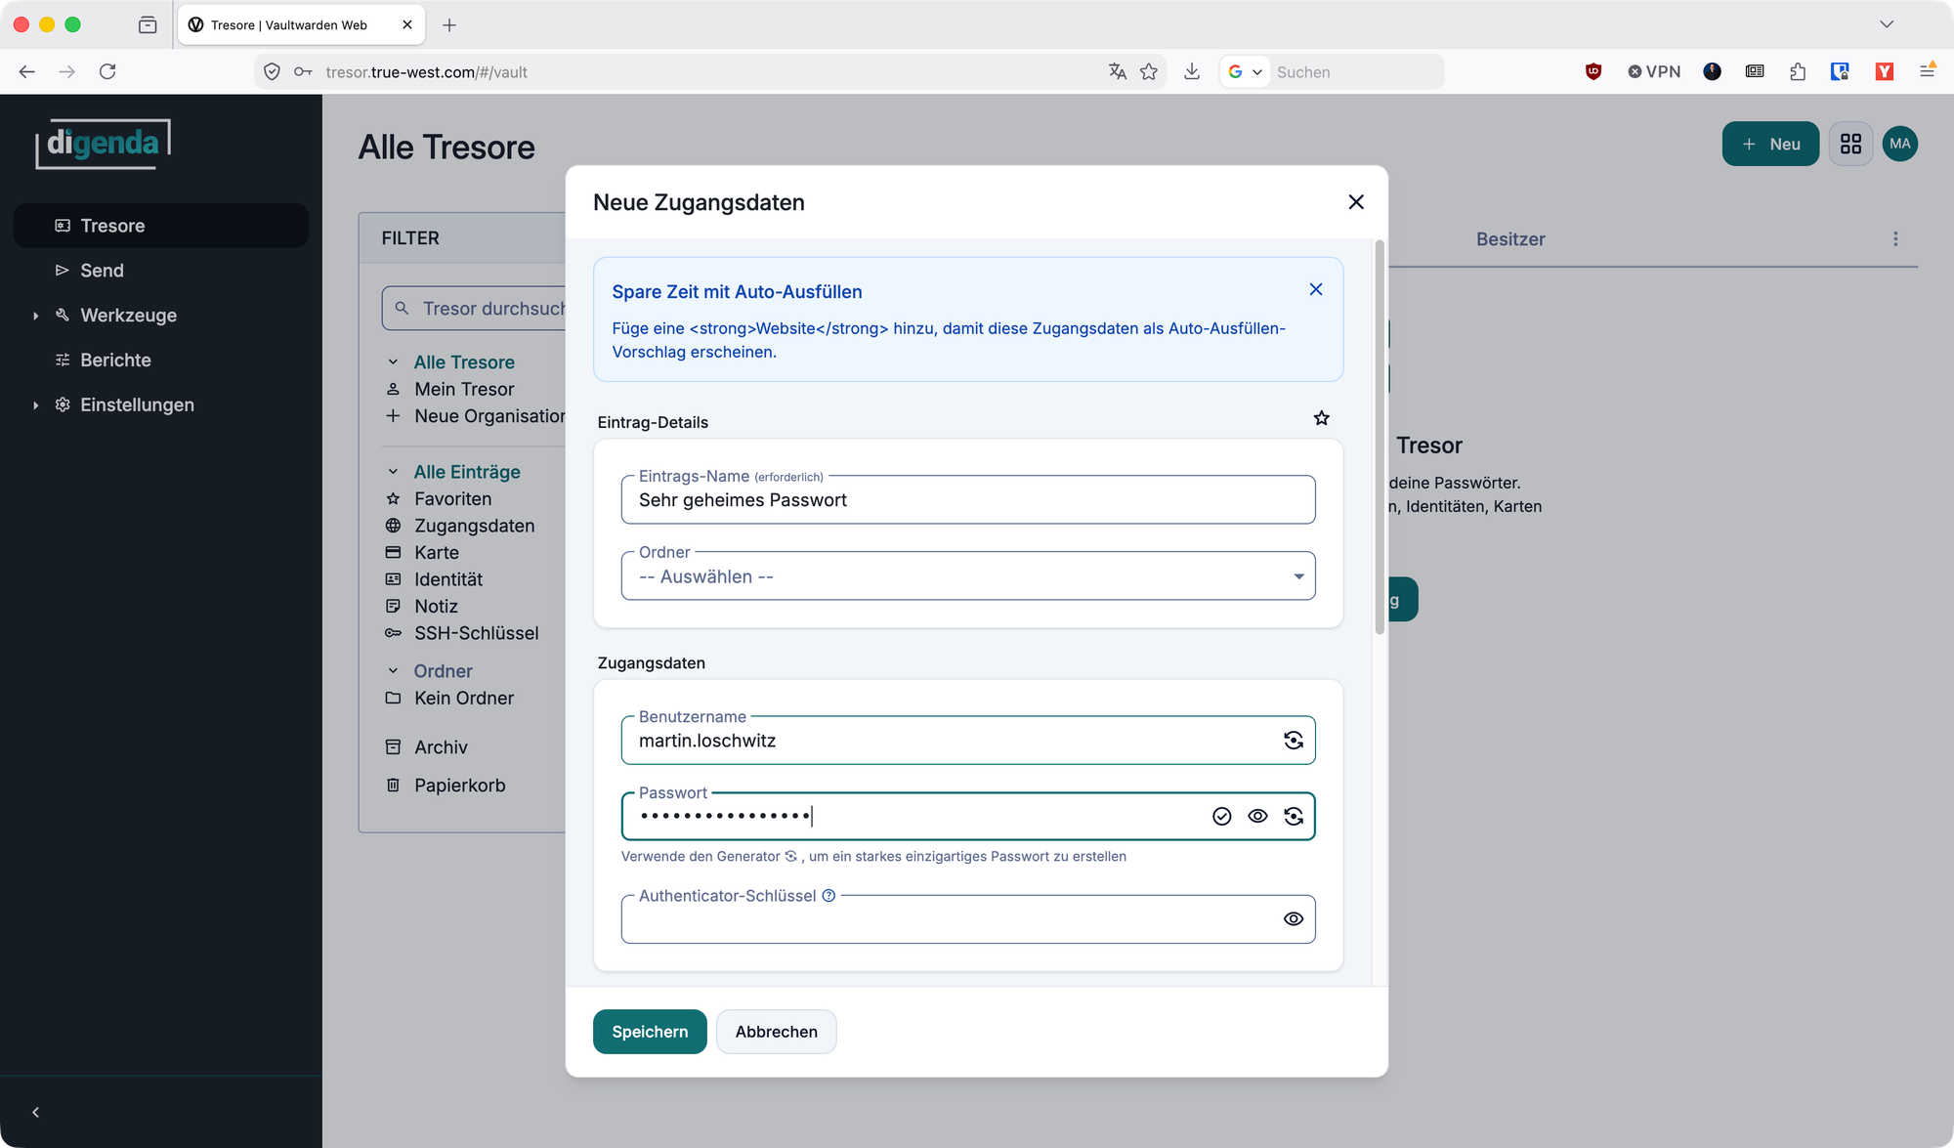
Task: Open the browser extensions puzzle icon
Action: 1798,71
